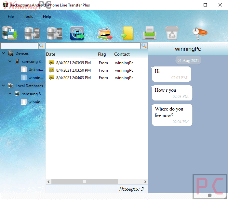Screen dimensions: 228x200
Task: Click the Local Databases root label
Action: pyautogui.click(x=29, y=86)
